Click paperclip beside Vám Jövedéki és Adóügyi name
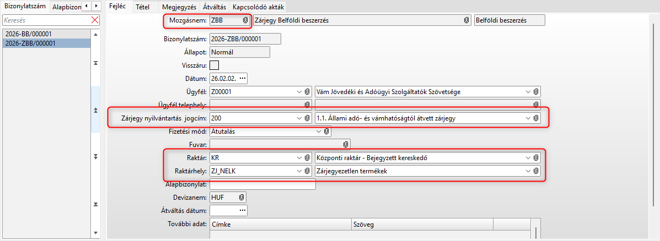Screen dimensions: 660x241 click(x=536, y=91)
